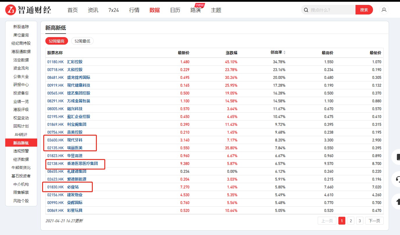Image resolution: width=400 pixels, height=235 pixels.
Task: Go to 经济数据 in sidebar
Action: 21,159
